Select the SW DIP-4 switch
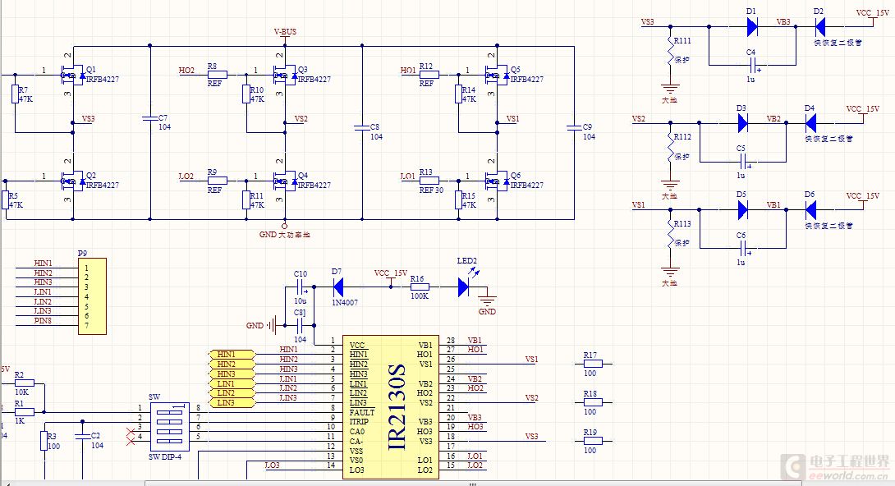The height and width of the screenshot is (486, 895). tap(169, 427)
